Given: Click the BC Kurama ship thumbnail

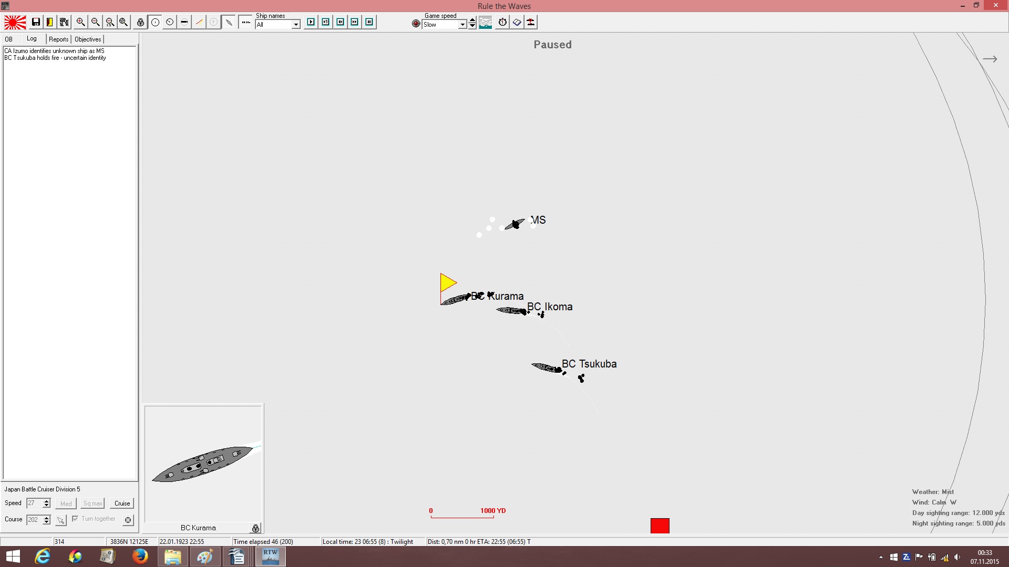Looking at the screenshot, I should pos(203,464).
